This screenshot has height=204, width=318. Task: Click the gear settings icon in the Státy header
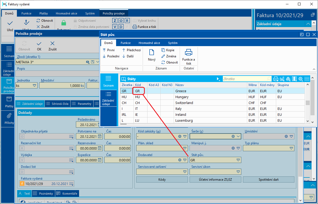point(301,79)
